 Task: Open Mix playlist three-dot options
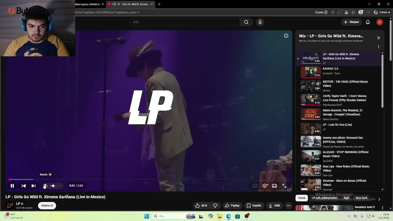coord(379,47)
